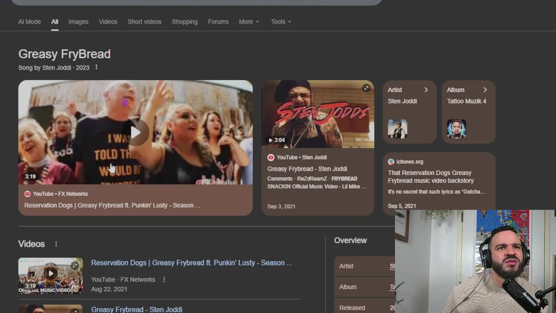This screenshot has height=313, width=556.
Task: Click the Overview panel heading
Action: pyautogui.click(x=351, y=240)
